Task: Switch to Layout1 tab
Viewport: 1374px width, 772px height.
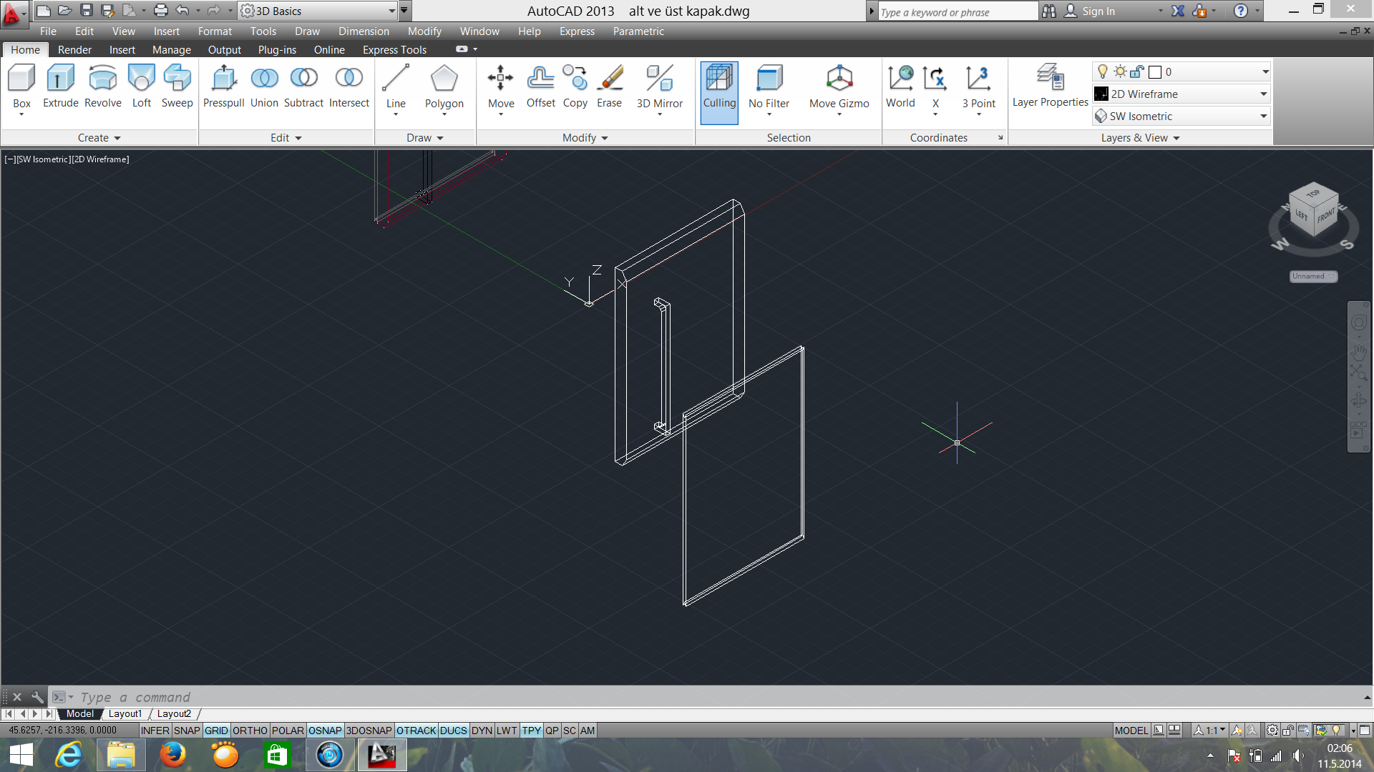Action: (x=125, y=713)
